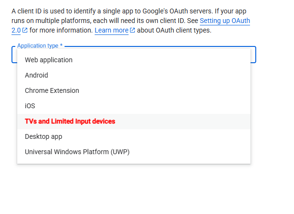This screenshot has width=294, height=214.
Task: Choose TVs and Limited Input devices
Action: (x=70, y=122)
